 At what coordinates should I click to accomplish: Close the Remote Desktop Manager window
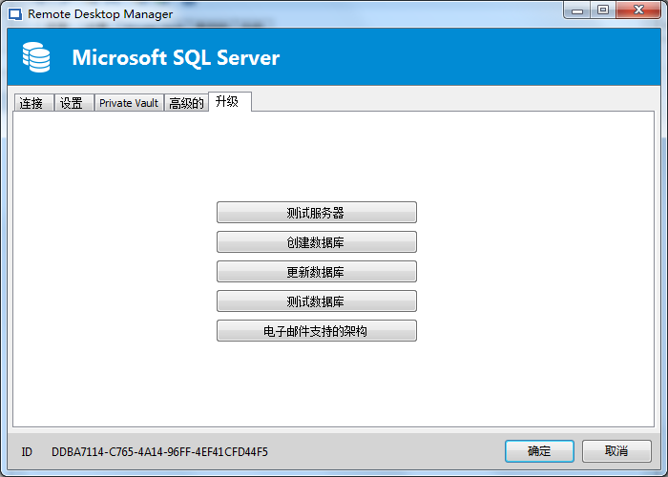(x=638, y=10)
